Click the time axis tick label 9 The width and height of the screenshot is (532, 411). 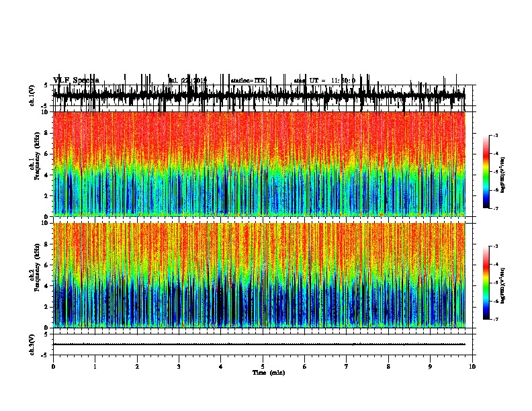(x=430, y=367)
